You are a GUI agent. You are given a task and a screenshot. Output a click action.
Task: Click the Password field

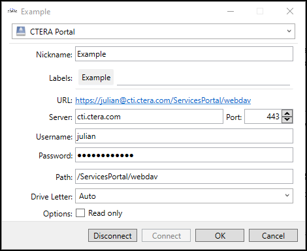click(x=184, y=155)
